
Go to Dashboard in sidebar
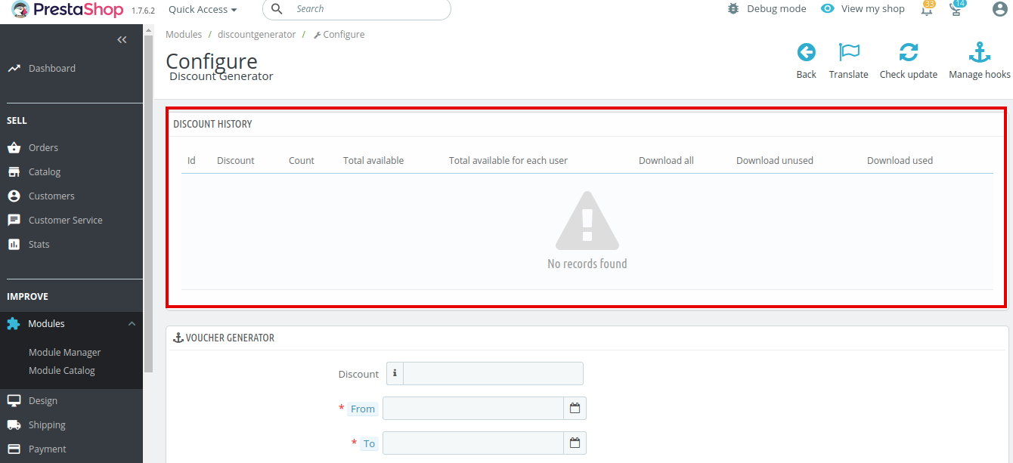click(51, 69)
